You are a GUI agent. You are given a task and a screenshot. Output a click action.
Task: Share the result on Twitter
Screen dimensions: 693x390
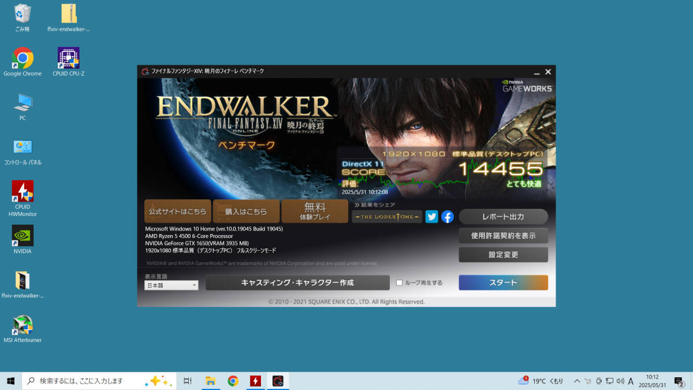click(x=431, y=217)
